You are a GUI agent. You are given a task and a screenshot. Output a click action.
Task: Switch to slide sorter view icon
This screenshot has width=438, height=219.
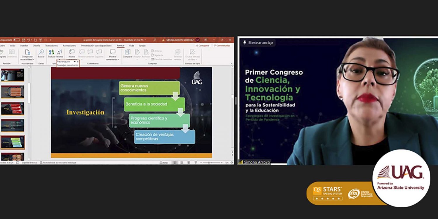(x=181, y=162)
